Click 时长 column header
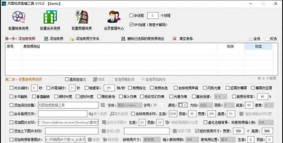The image size is (283, 143). [231, 46]
